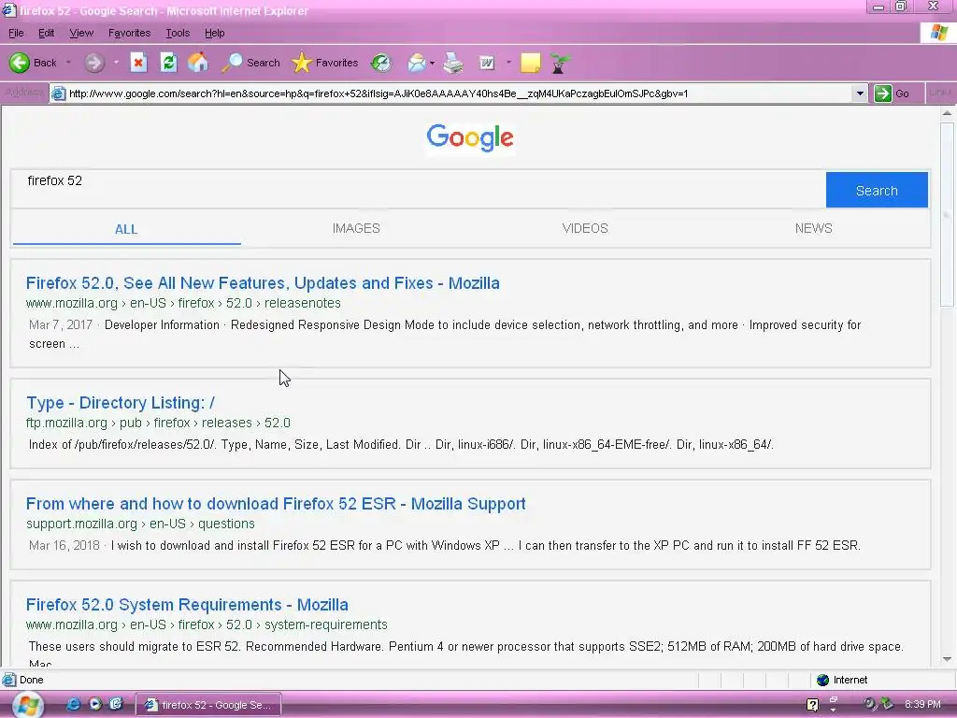Open Firefox 52 ESR download support result

[276, 504]
